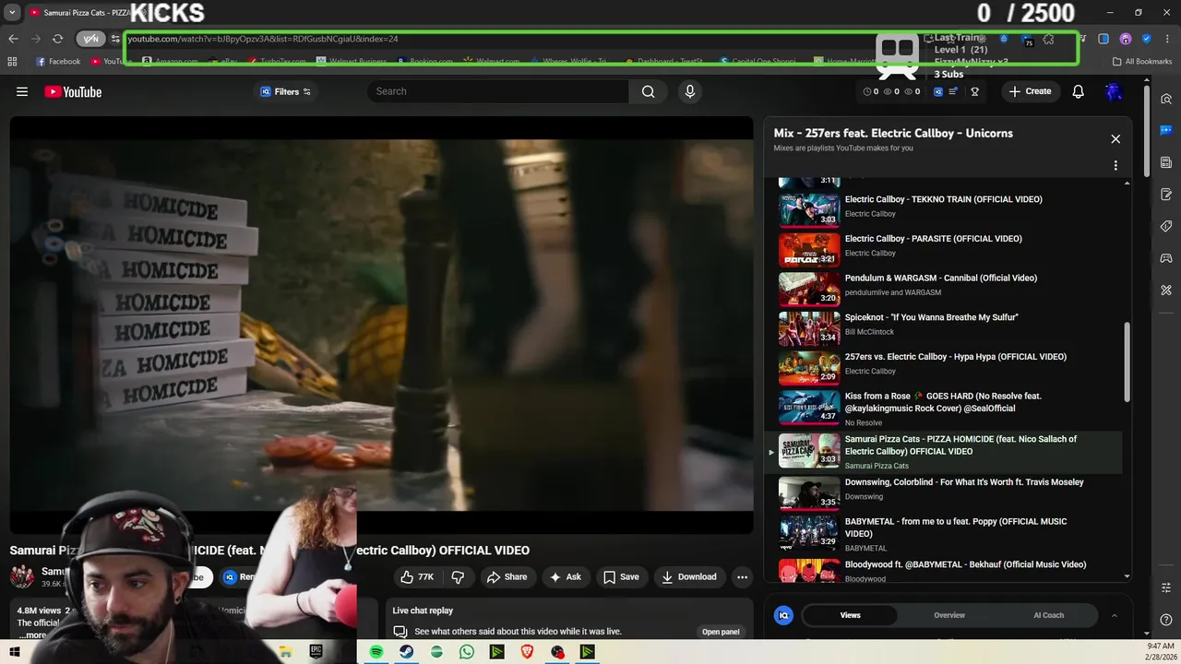Open browser three-dot menu

click(x=1166, y=39)
